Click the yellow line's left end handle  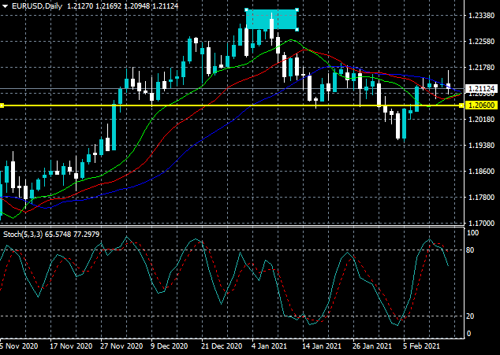[2, 105]
